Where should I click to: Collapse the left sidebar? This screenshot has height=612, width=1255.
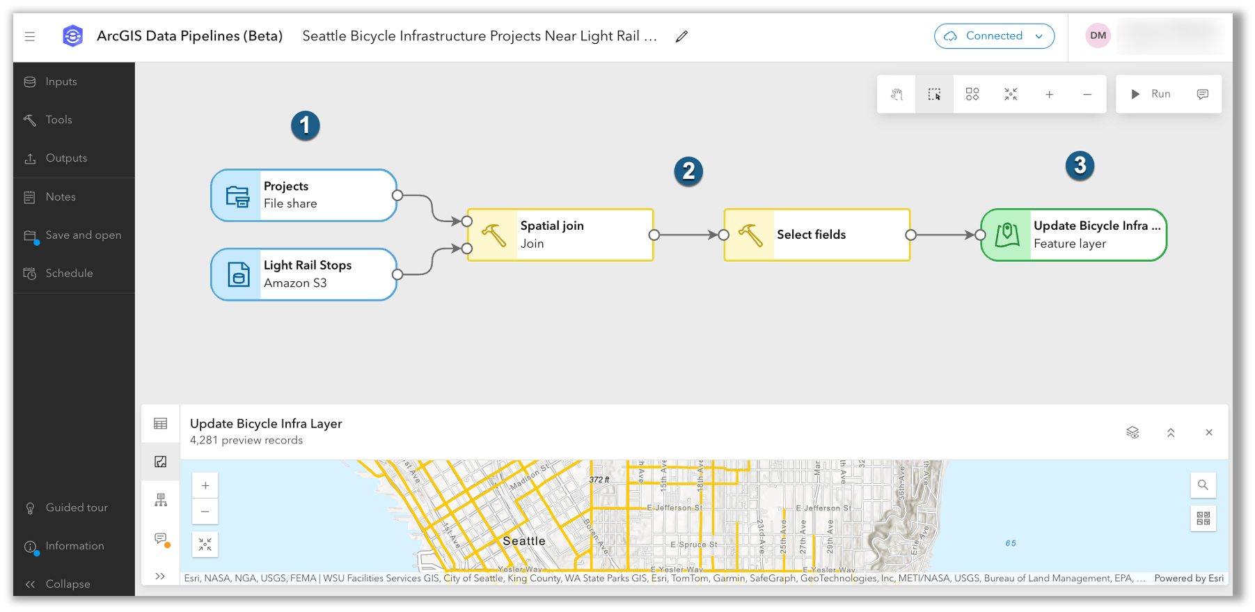coord(59,584)
